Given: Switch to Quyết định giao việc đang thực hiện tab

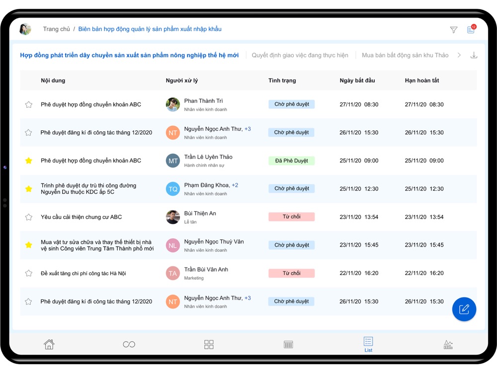Looking at the screenshot, I should [x=300, y=55].
